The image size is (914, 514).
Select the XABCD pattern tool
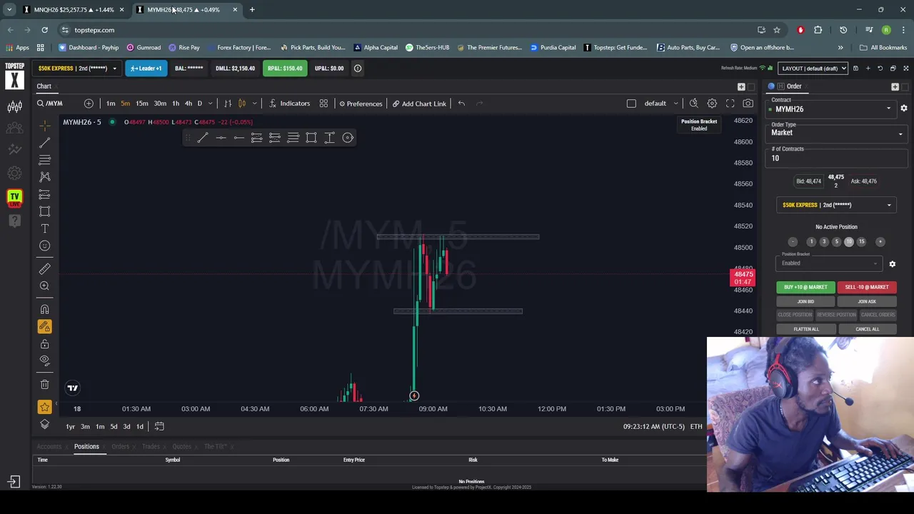pyautogui.click(x=44, y=177)
